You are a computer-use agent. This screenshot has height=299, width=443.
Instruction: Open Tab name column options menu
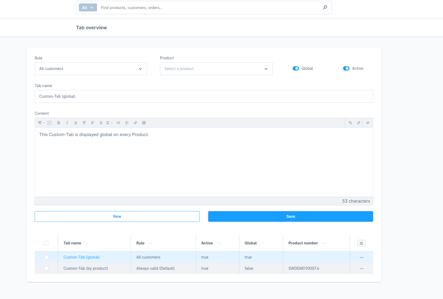click(87, 243)
